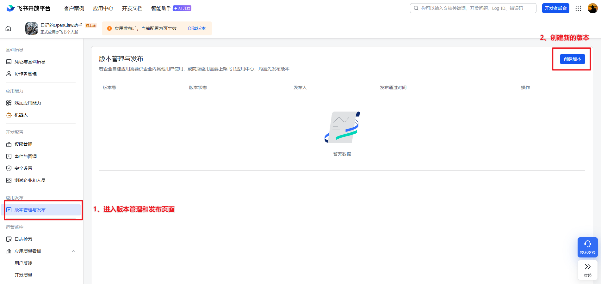
Task: Click the 事件与回调 icon
Action: [x=9, y=156]
